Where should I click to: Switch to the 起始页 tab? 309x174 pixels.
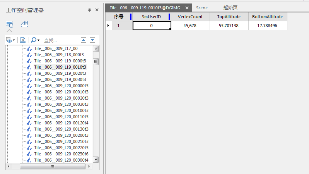click(x=230, y=8)
